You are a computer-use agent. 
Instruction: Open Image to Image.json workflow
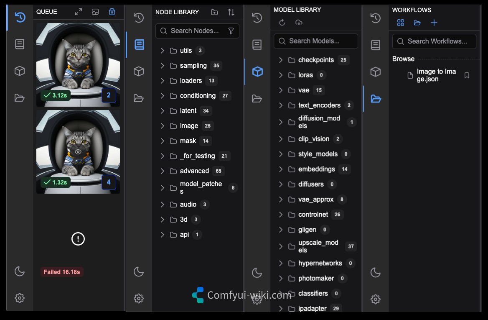click(x=436, y=75)
